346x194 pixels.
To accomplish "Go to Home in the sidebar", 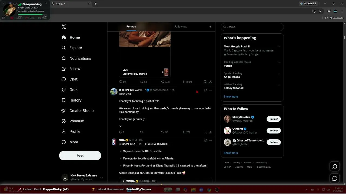I will point(71,37).
